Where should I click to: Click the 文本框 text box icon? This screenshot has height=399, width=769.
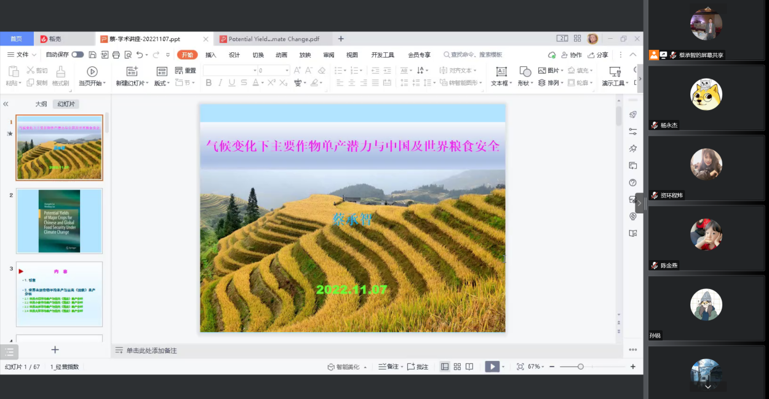coord(501,71)
